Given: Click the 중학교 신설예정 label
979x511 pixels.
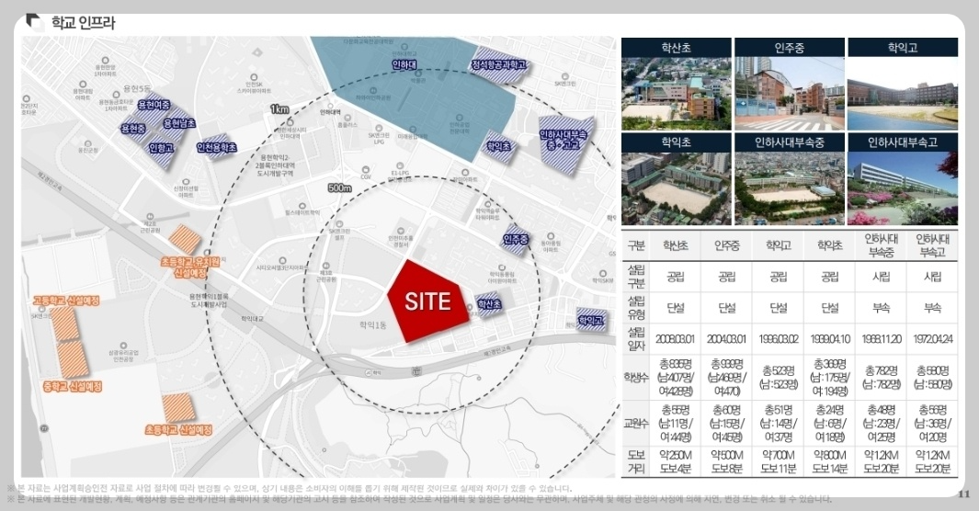Looking at the screenshot, I should [x=73, y=387].
